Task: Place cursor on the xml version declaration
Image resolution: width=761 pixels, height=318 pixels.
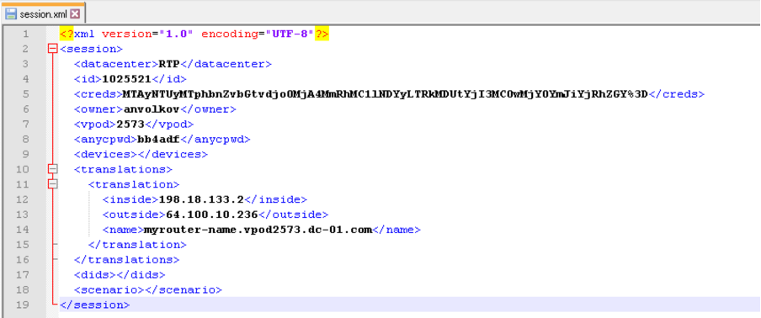Action: click(x=194, y=34)
